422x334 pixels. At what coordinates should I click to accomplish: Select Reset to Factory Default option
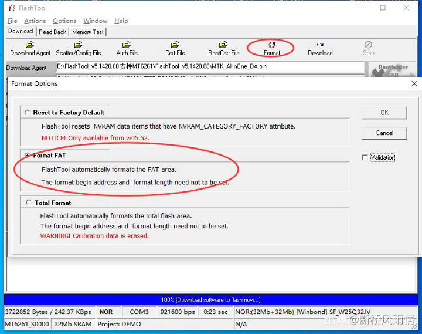pyautogui.click(x=28, y=113)
